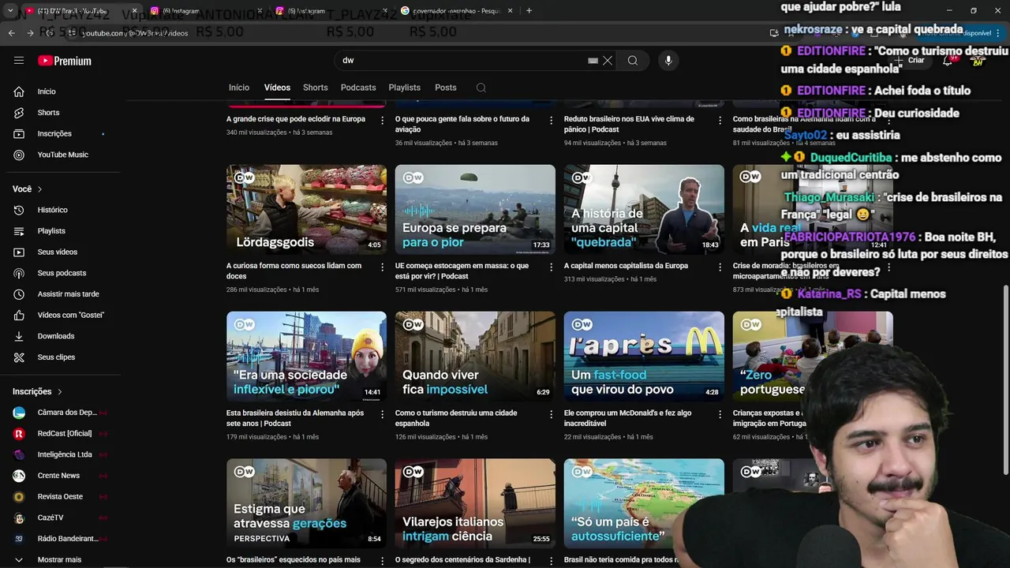
Task: Open YouTube Music in the sidebar
Action: tap(62, 155)
